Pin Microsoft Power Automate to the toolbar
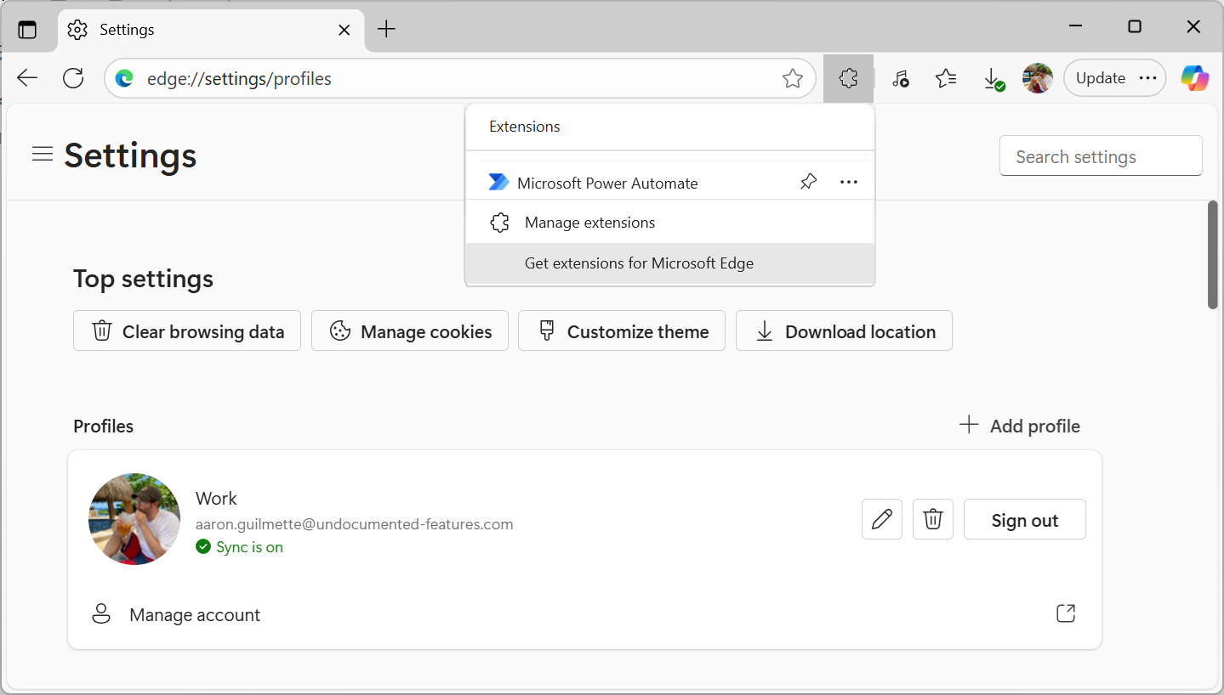This screenshot has height=695, width=1224. (808, 181)
